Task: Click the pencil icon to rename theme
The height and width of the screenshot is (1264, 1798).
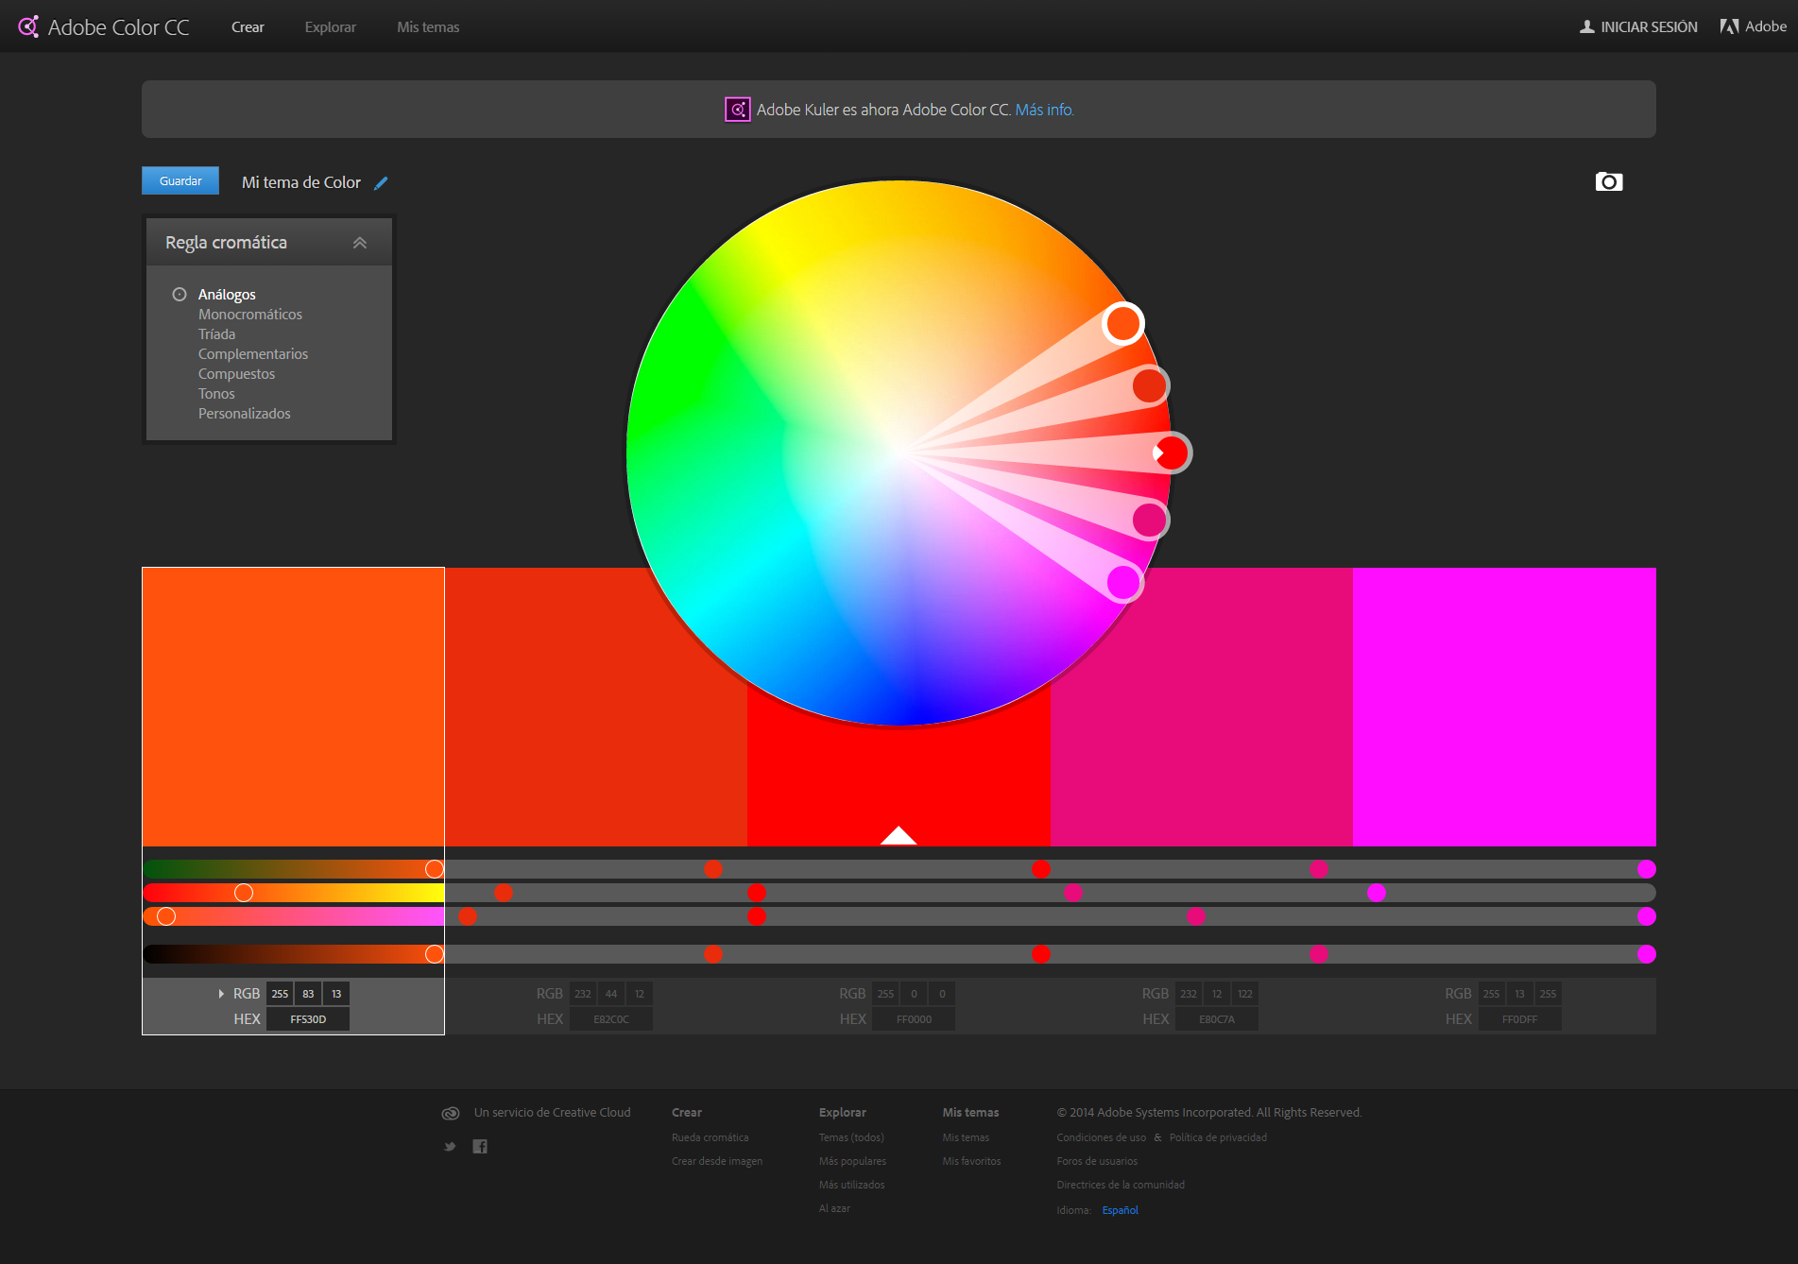Action: pyautogui.click(x=381, y=183)
